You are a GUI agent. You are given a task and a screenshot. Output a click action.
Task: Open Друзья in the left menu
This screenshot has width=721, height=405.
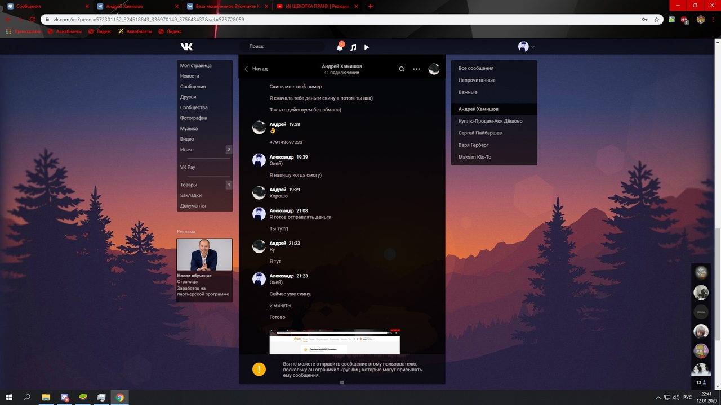[x=189, y=97]
